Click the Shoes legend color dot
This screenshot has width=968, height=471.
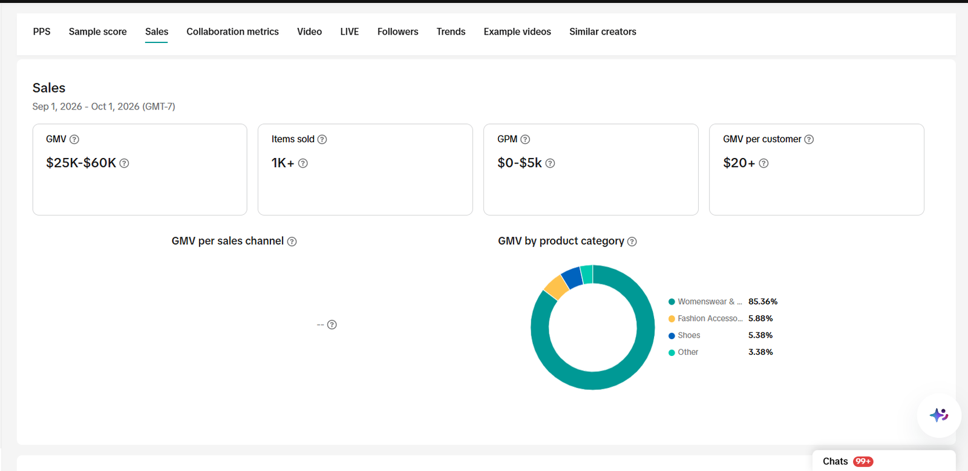coord(672,335)
